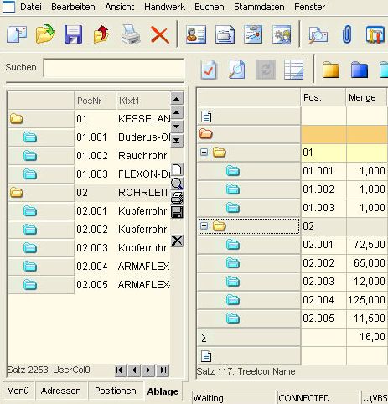The image size is (388, 404).
Task: Click the table grid view icon
Action: coord(293,70)
